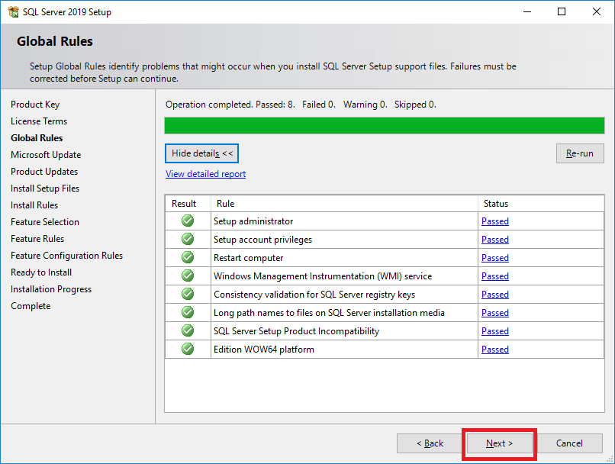Image resolution: width=615 pixels, height=464 pixels.
Task: Select Product Key step in sidebar
Action: click(35, 105)
